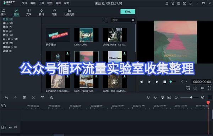Switch to the 文字 tab
The image size is (213, 136).
point(29,12)
